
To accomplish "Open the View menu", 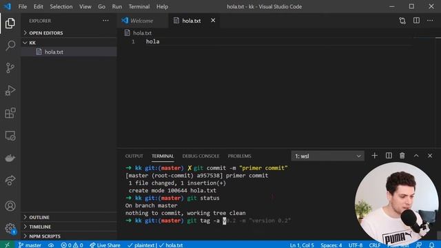I will tap(85, 6).
